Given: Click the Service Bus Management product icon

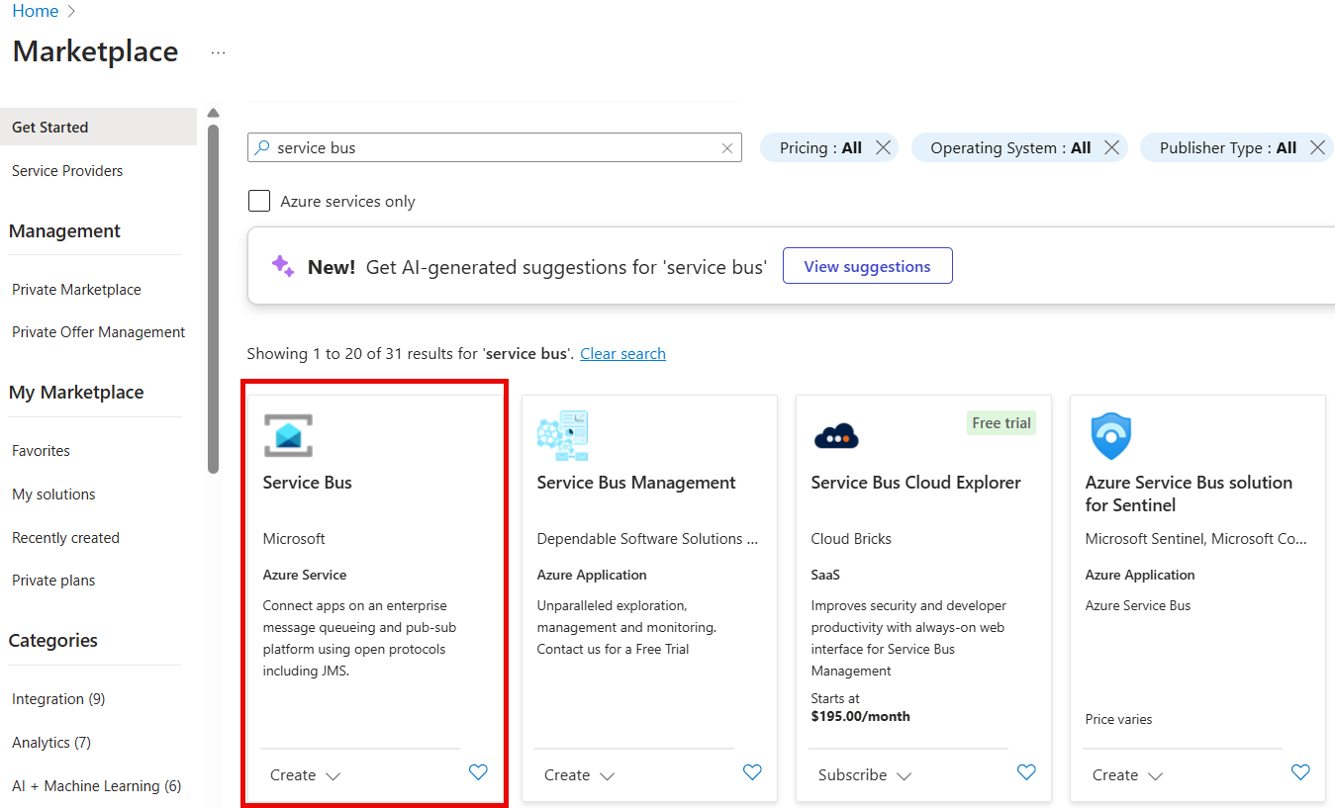Looking at the screenshot, I should (562, 436).
